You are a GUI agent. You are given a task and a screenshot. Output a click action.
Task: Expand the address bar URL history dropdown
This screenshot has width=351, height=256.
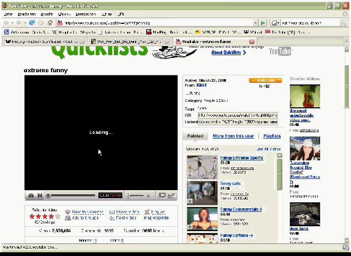255,23
